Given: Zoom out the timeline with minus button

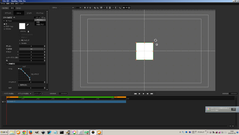Looking at the screenshot, I should point(230,126).
